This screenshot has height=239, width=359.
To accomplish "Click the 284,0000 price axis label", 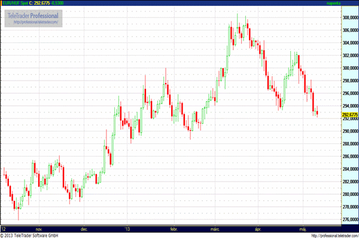I will click(349, 169).
